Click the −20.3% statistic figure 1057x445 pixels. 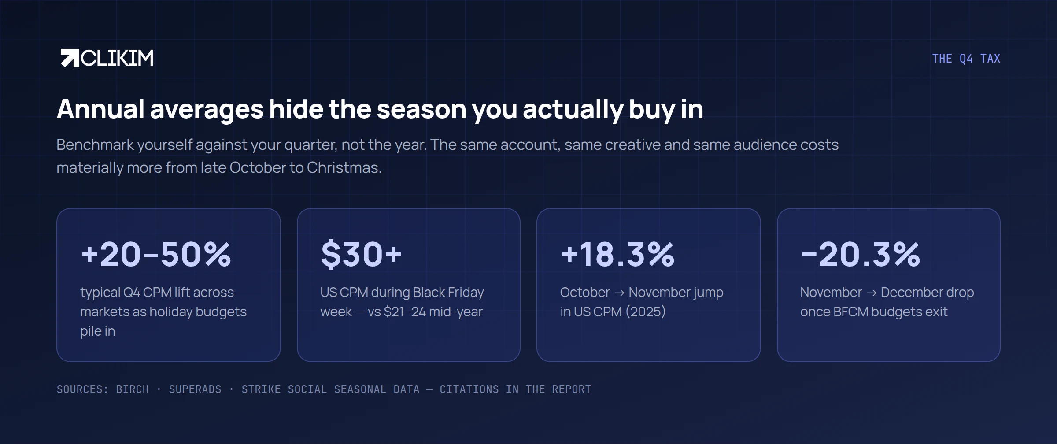tap(861, 254)
